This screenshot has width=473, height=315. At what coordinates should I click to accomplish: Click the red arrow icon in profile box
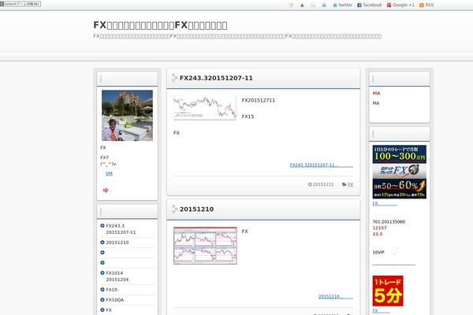pyautogui.click(x=106, y=191)
